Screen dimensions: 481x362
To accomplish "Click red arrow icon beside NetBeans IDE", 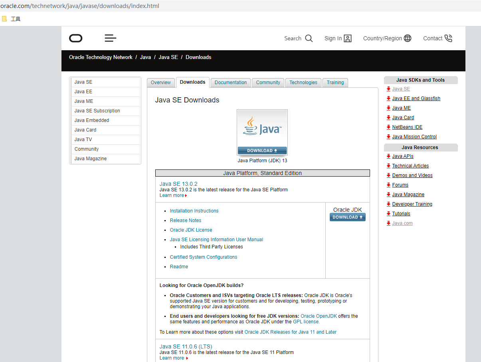I will 388,127.
